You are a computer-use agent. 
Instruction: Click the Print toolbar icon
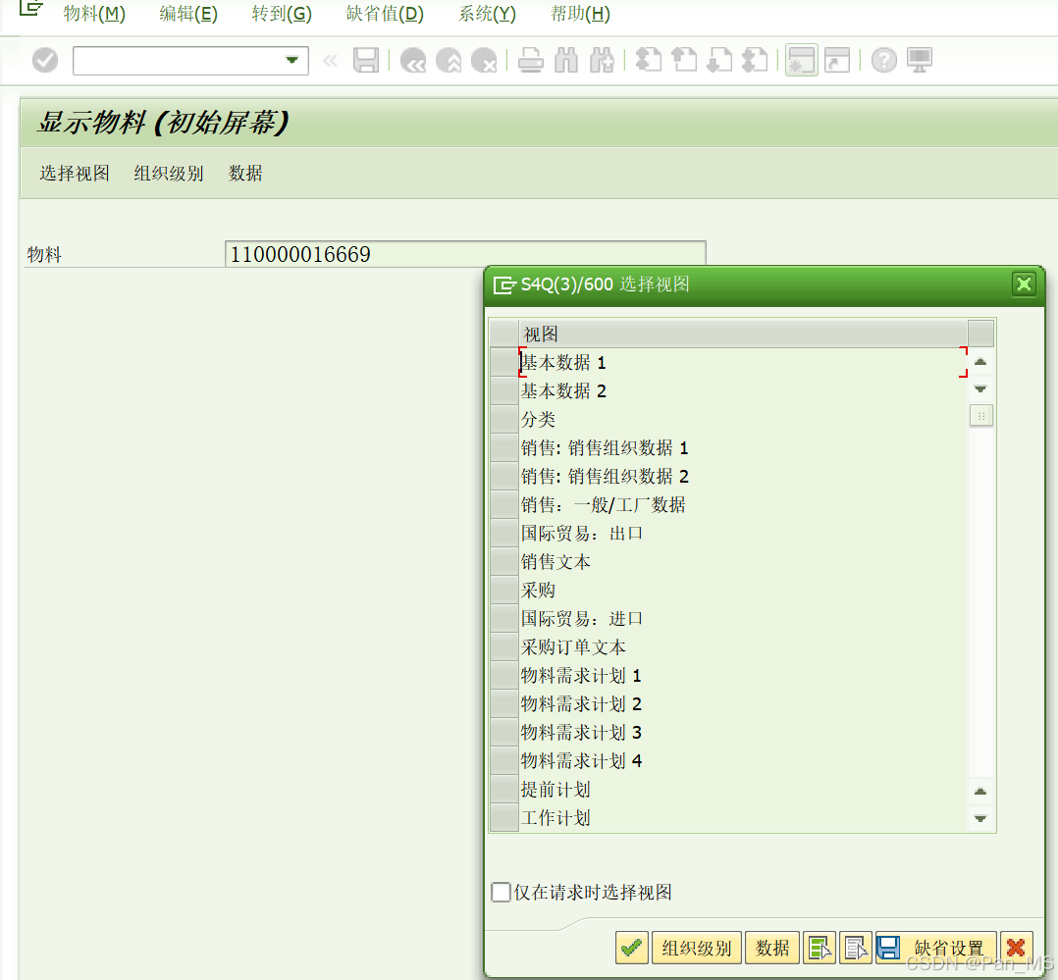pos(531,61)
